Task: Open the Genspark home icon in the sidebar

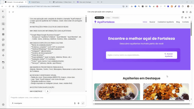Action: coord(3,17)
